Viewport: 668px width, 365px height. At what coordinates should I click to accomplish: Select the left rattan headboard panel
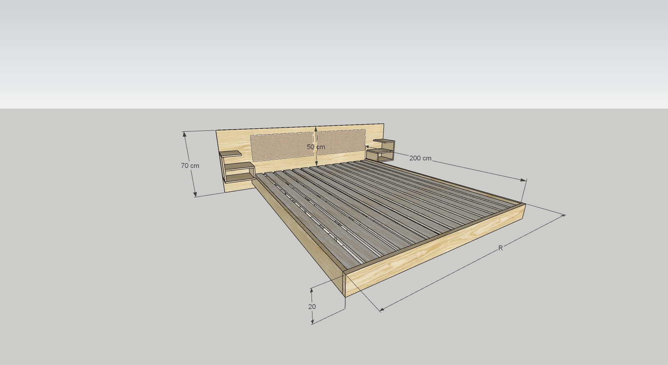282,146
